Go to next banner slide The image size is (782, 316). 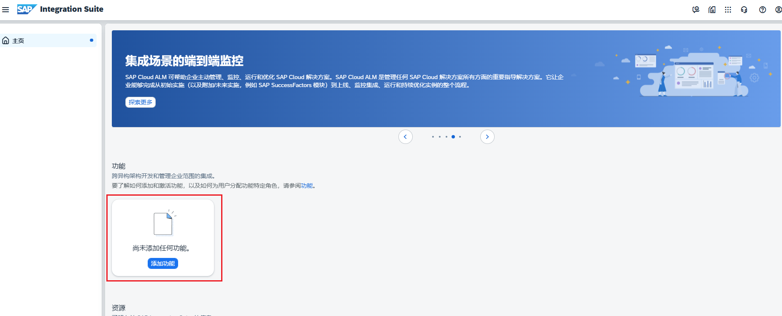pyautogui.click(x=487, y=137)
